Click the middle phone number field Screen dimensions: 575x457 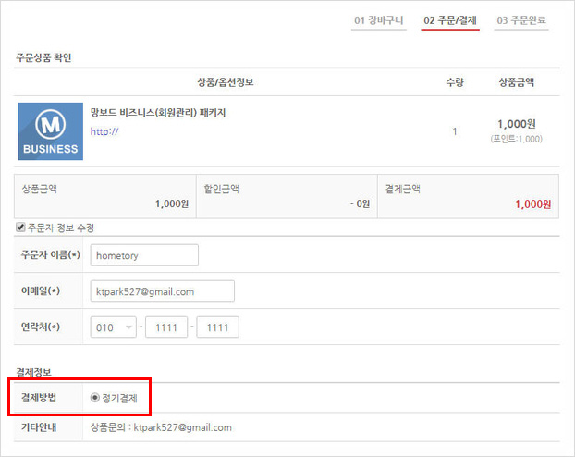pyautogui.click(x=166, y=327)
